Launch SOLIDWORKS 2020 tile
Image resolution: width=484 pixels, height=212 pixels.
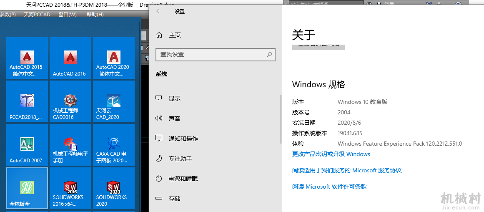[x=114, y=188]
